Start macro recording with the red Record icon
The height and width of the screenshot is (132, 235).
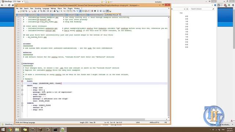92,11
